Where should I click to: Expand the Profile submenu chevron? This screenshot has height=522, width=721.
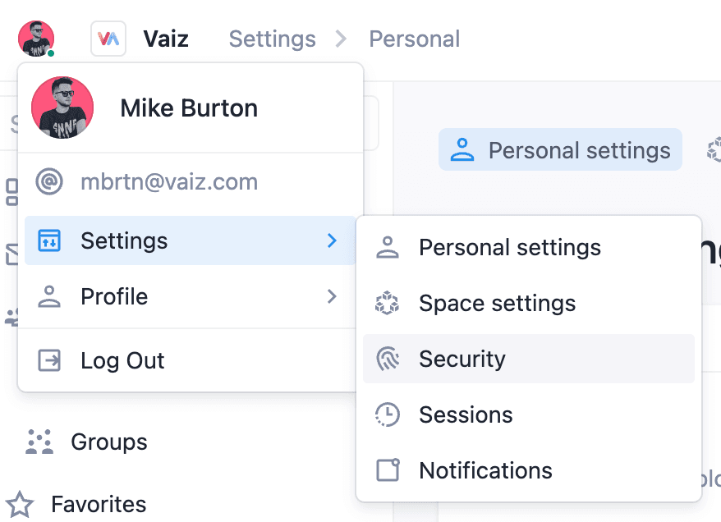(332, 296)
